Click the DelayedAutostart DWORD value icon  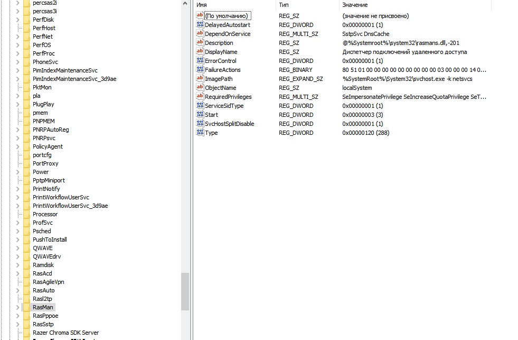click(x=200, y=24)
